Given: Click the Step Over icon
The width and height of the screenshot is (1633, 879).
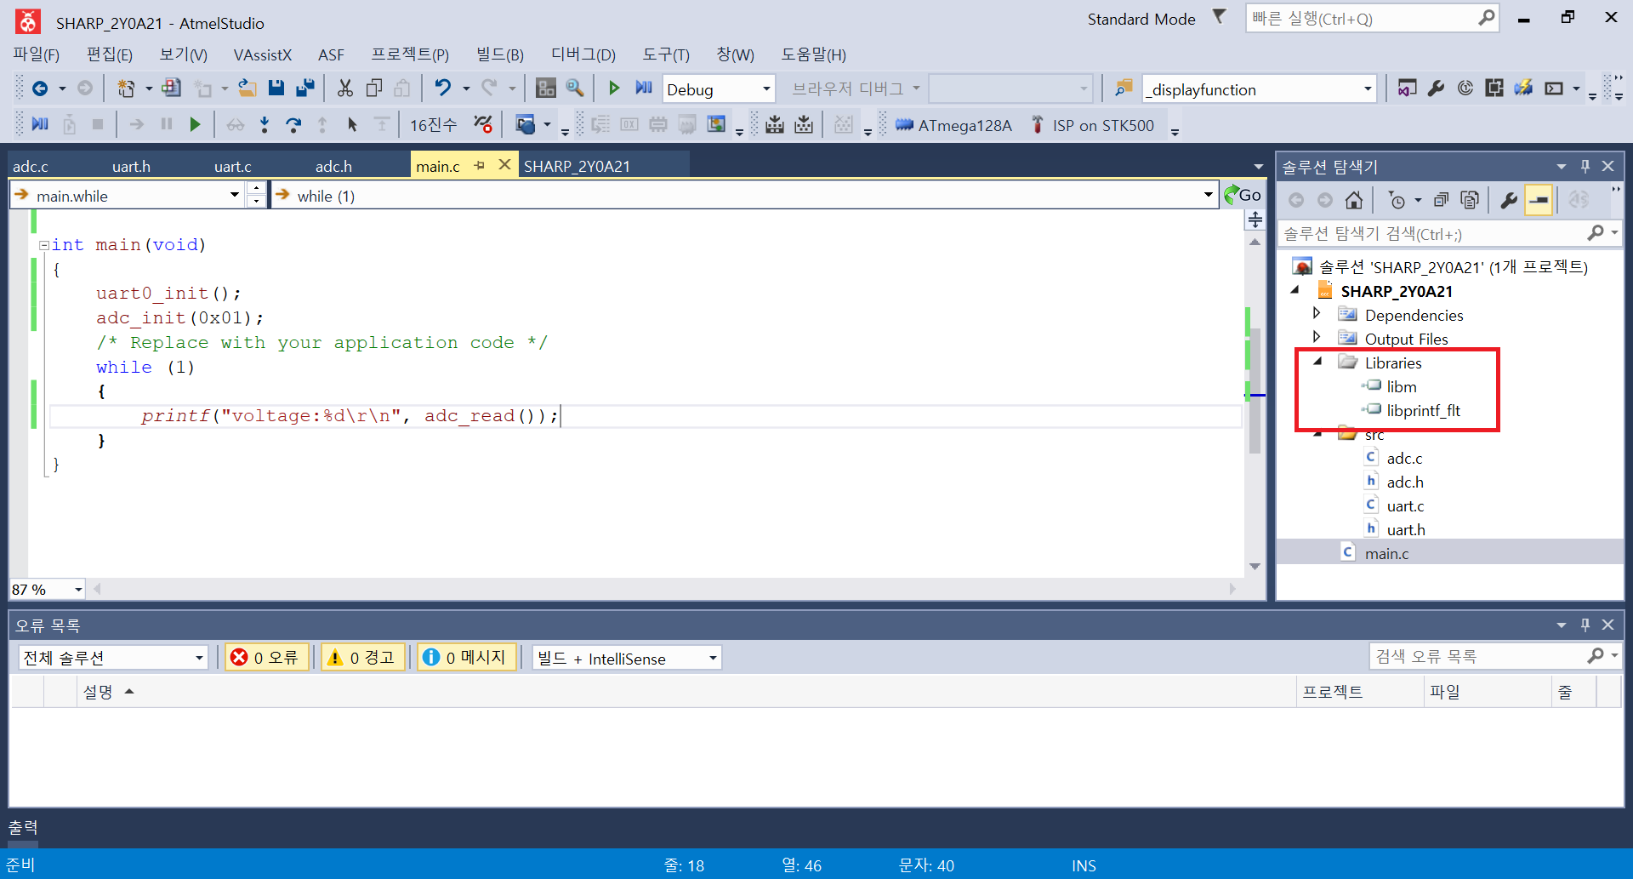Looking at the screenshot, I should tap(293, 125).
